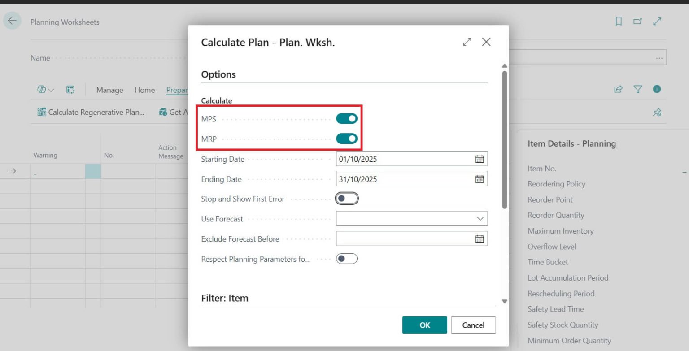Screen dimensions: 689x351
Task: Confirm the plan calculation with OK
Action: pyautogui.click(x=424, y=325)
